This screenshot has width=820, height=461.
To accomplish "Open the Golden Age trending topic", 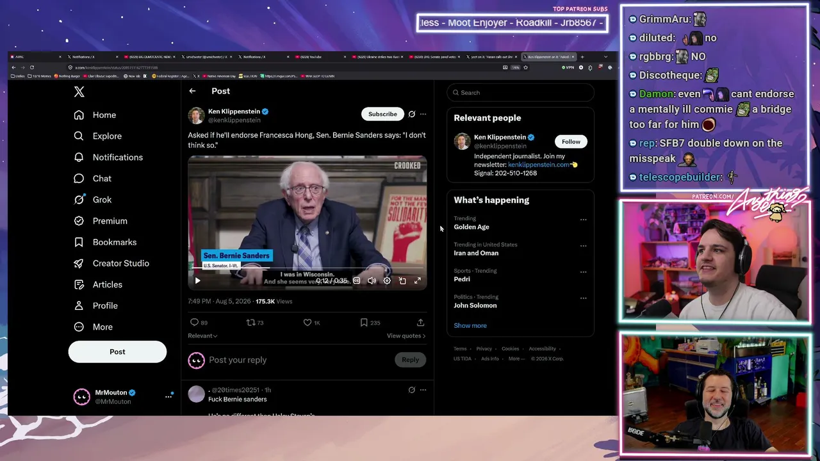I will pos(471,227).
